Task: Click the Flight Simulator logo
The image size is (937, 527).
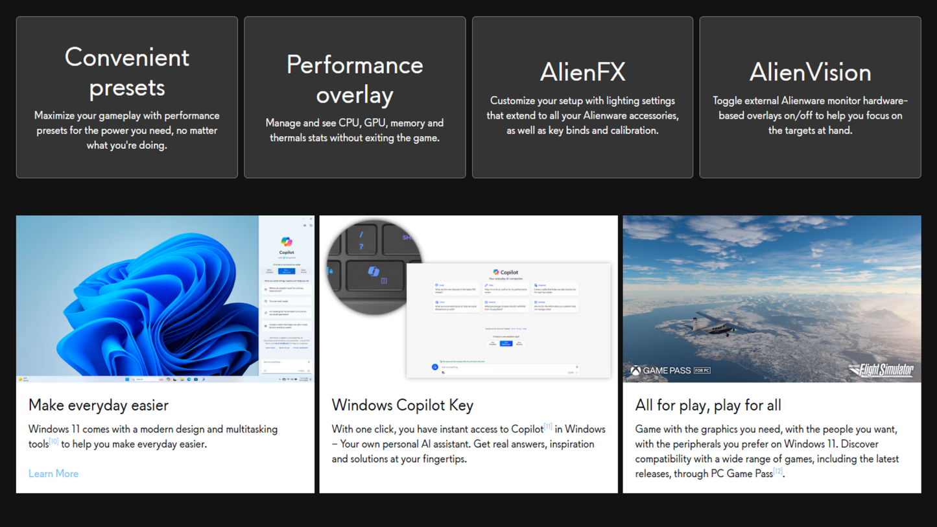Action: click(x=881, y=370)
